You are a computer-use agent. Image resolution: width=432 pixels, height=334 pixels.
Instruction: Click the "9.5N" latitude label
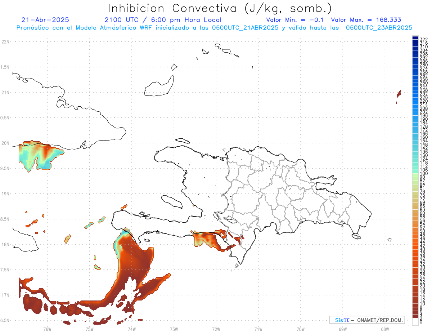(5, 169)
